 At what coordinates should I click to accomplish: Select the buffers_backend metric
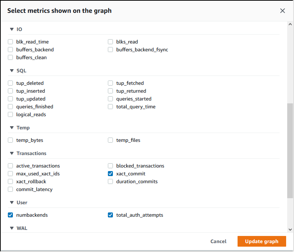10,50
